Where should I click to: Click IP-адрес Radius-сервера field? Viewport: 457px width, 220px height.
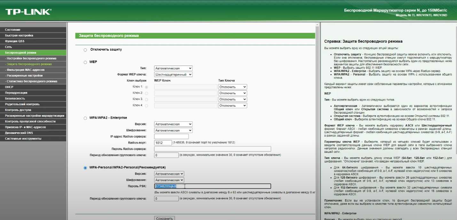click(x=171, y=137)
